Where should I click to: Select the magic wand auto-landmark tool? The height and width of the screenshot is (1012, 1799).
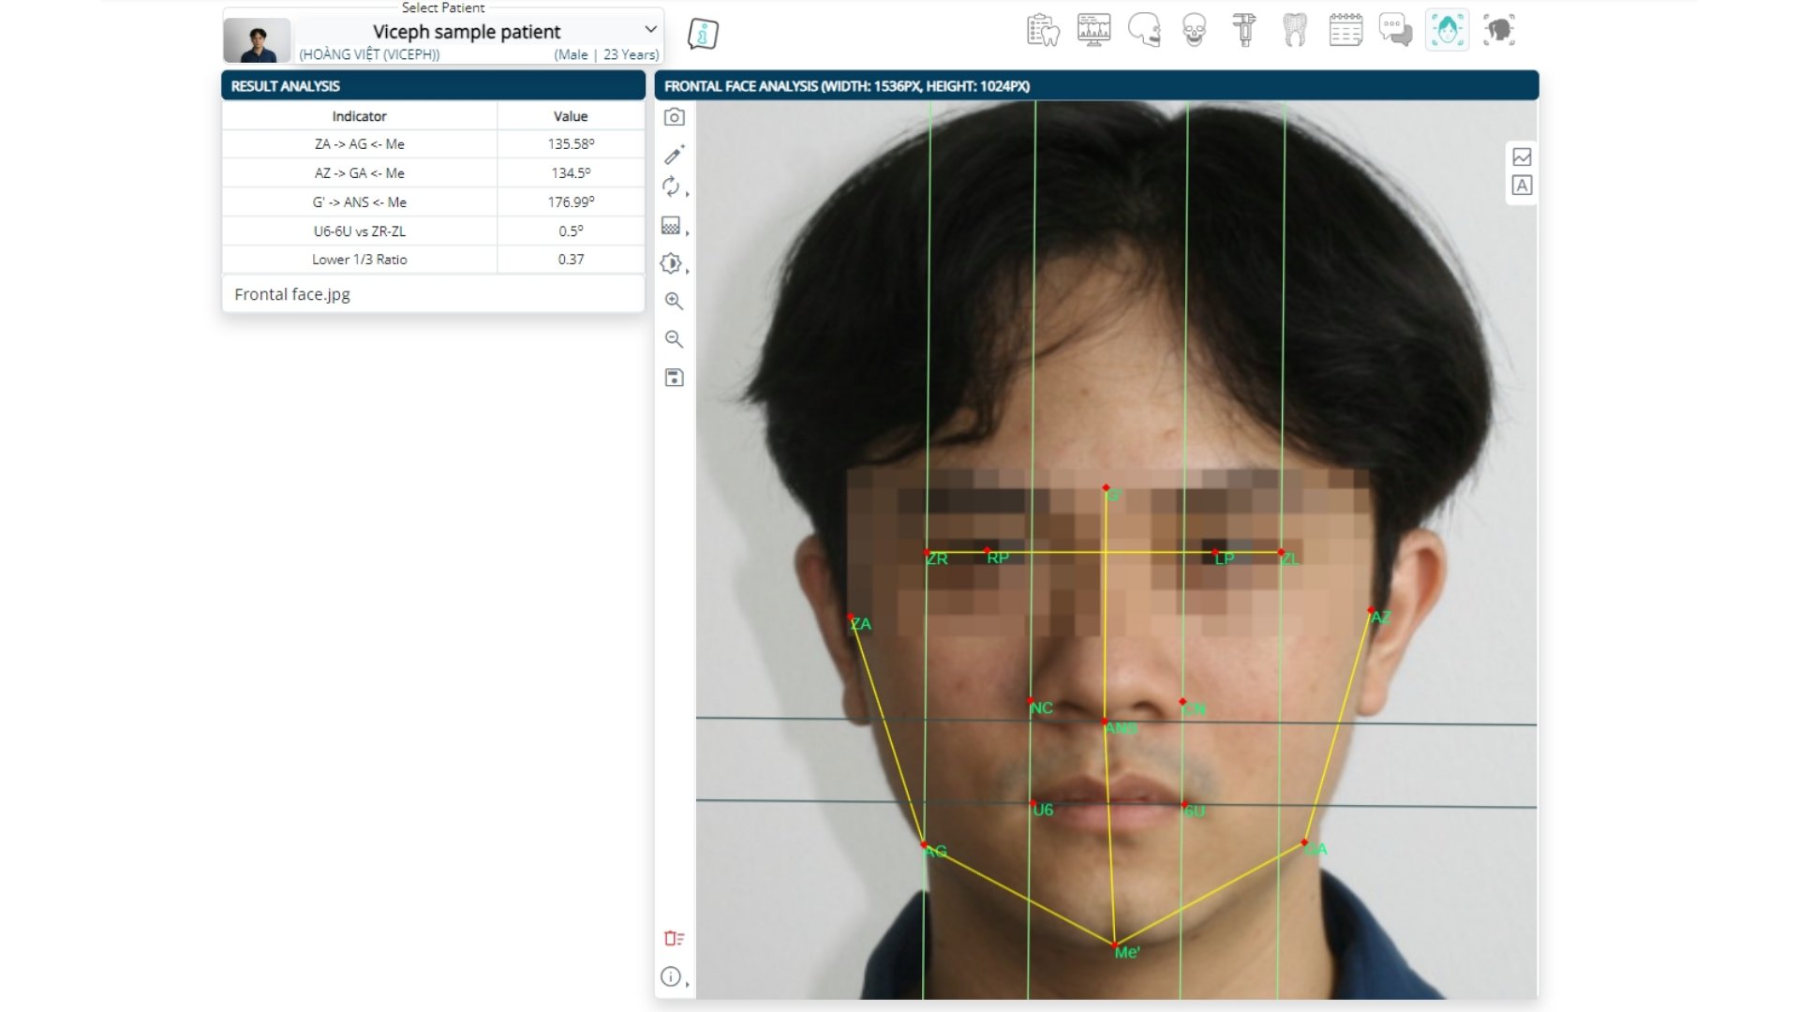[674, 154]
